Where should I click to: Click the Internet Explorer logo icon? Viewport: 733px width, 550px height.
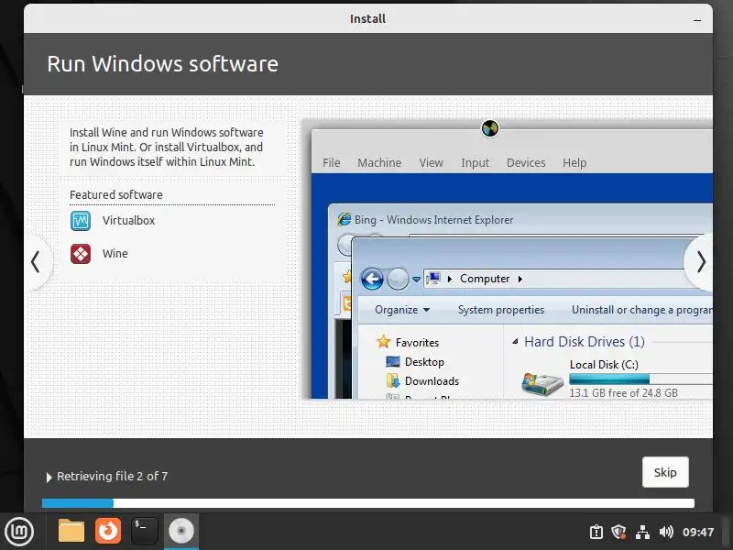pos(345,219)
